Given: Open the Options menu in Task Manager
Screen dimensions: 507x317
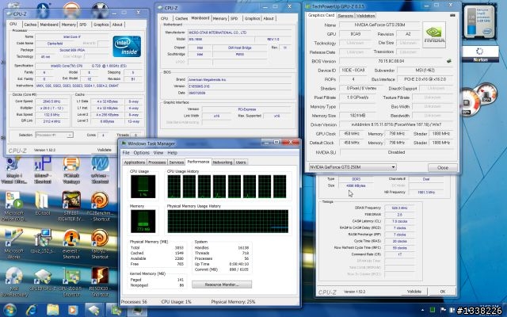Looking at the screenshot, I should [141, 153].
